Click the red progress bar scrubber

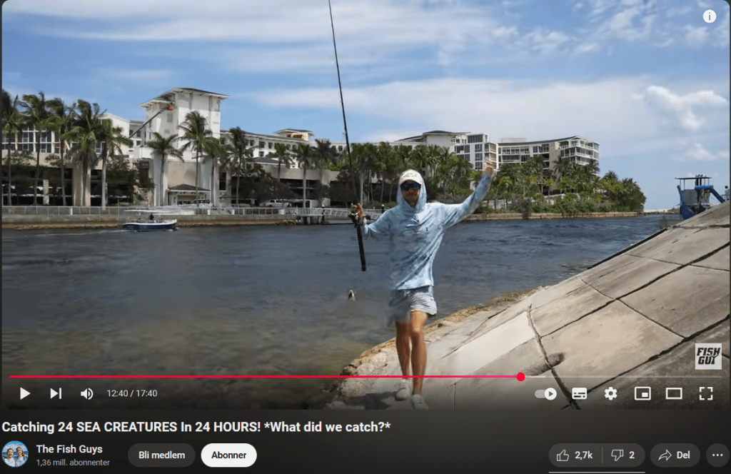pyautogui.click(x=520, y=377)
